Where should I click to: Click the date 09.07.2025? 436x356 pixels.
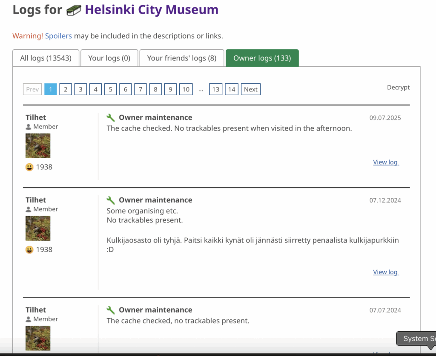(385, 118)
